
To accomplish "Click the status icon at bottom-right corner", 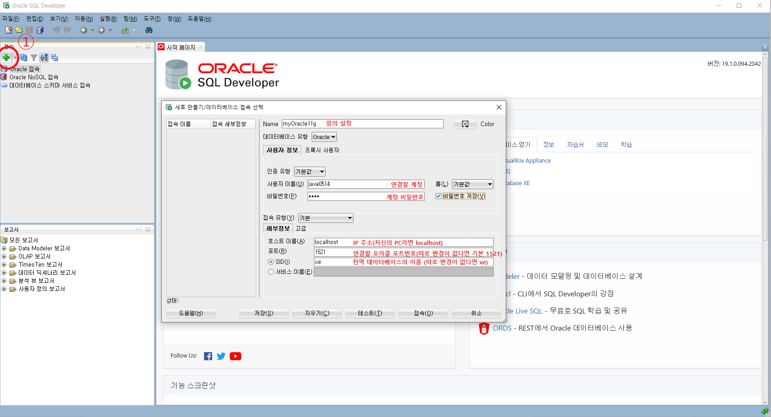I will pyautogui.click(x=765, y=411).
